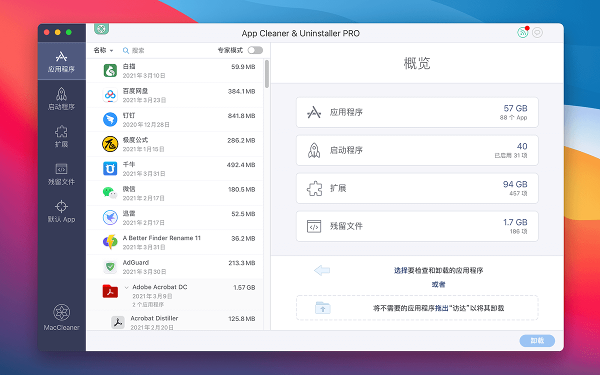Click the search magnifier icon
This screenshot has width=600, height=375.
pyautogui.click(x=126, y=50)
